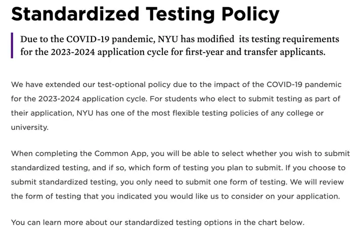364x234 pixels.
Task: Click COVID-19 pandemic in the first body paragraph
Action: click(304, 84)
